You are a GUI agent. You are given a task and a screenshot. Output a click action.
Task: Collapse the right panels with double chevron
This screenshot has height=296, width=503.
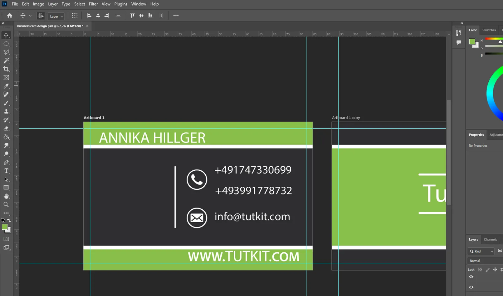(462, 23)
